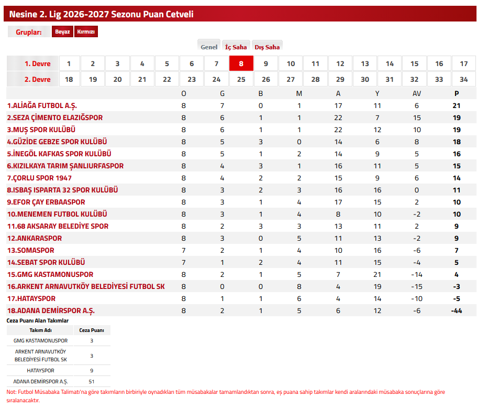The image size is (477, 408).
Task: Open the ALİAĞA FUTBOL A.Ş. team link
Action: [42, 106]
